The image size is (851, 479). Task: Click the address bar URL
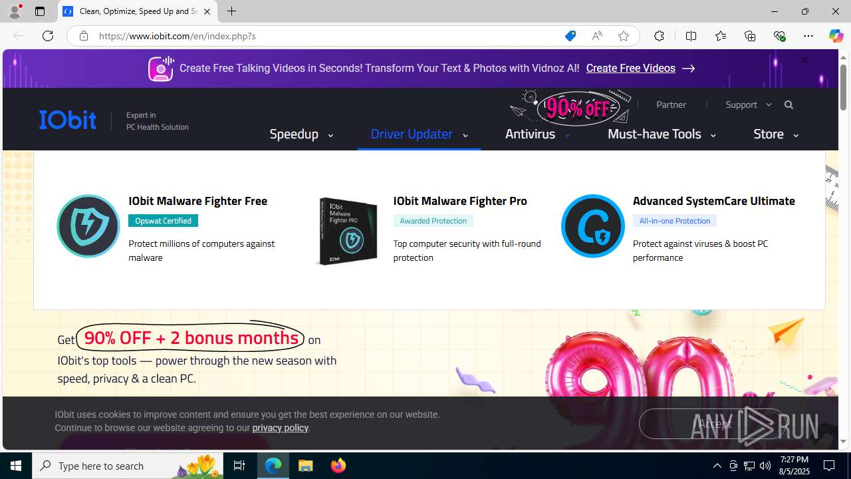pos(177,36)
